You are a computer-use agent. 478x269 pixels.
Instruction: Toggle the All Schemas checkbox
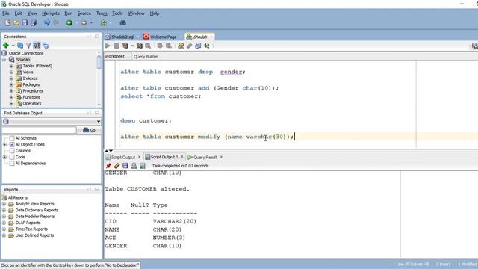[12, 138]
